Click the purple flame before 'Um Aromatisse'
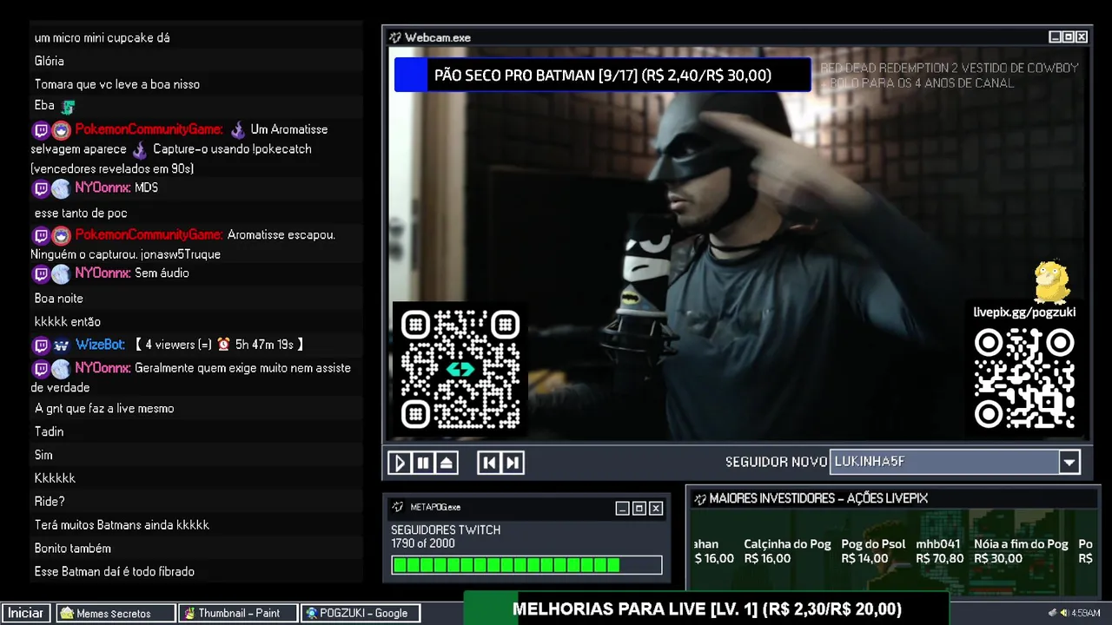The height and width of the screenshot is (625, 1112). pos(237,129)
